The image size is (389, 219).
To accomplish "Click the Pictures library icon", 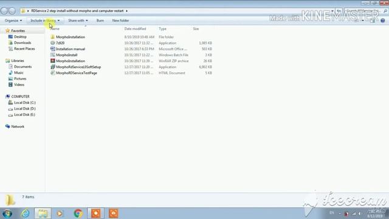I will (10, 78).
